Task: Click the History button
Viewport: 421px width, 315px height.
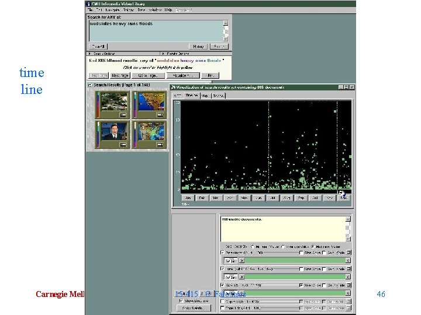Action: pos(198,47)
